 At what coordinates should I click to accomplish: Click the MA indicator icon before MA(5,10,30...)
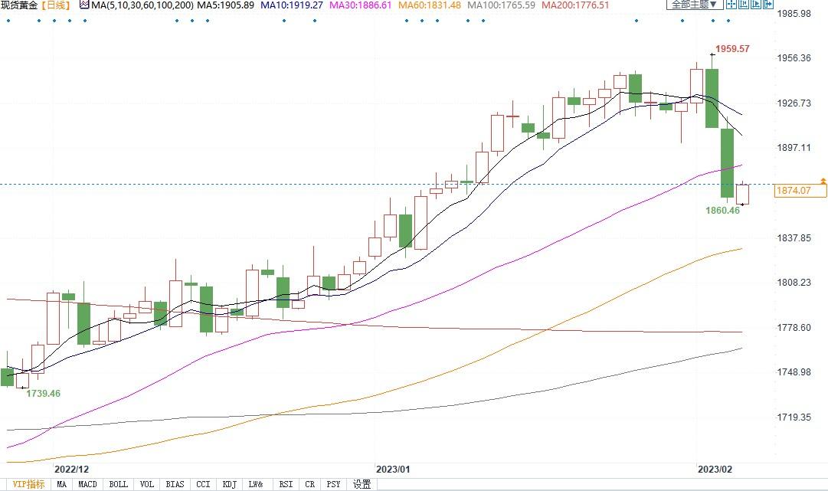(84, 5)
